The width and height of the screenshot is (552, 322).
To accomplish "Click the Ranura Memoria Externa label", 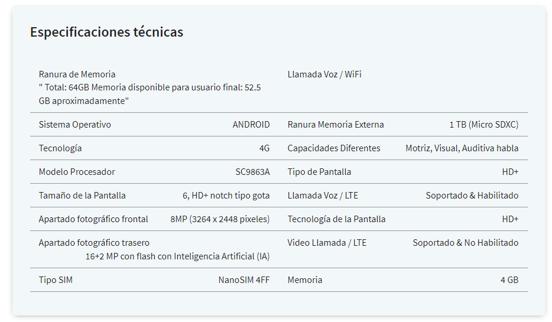I will [336, 125].
